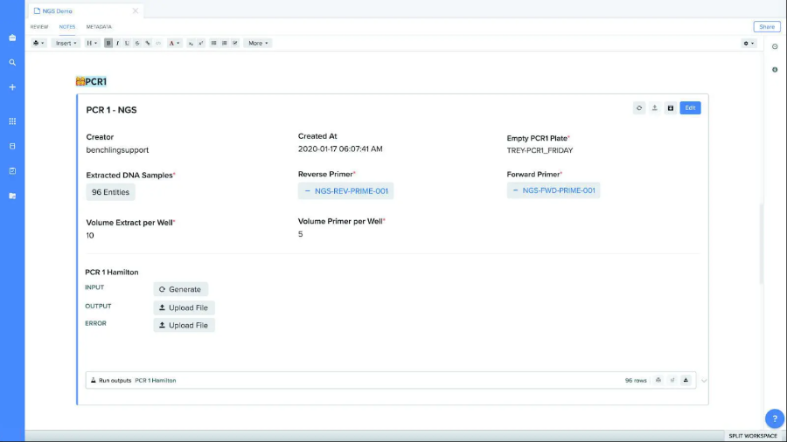Toggle strikethrough formatting
787x442 pixels.
click(x=137, y=43)
